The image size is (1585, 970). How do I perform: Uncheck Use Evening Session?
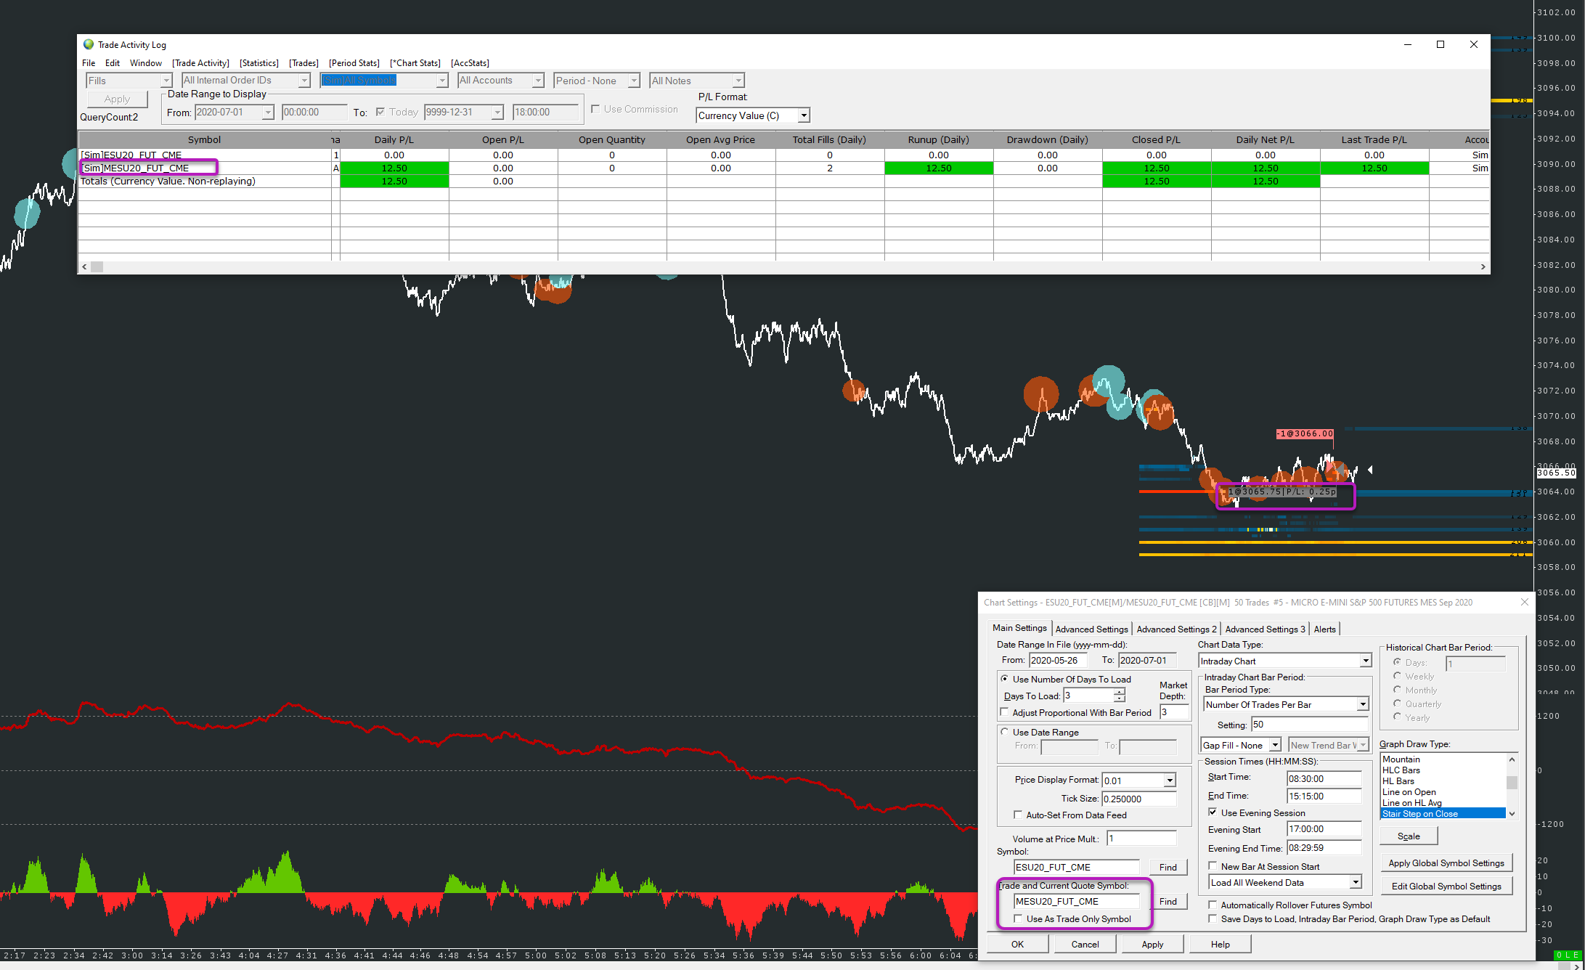1213,812
